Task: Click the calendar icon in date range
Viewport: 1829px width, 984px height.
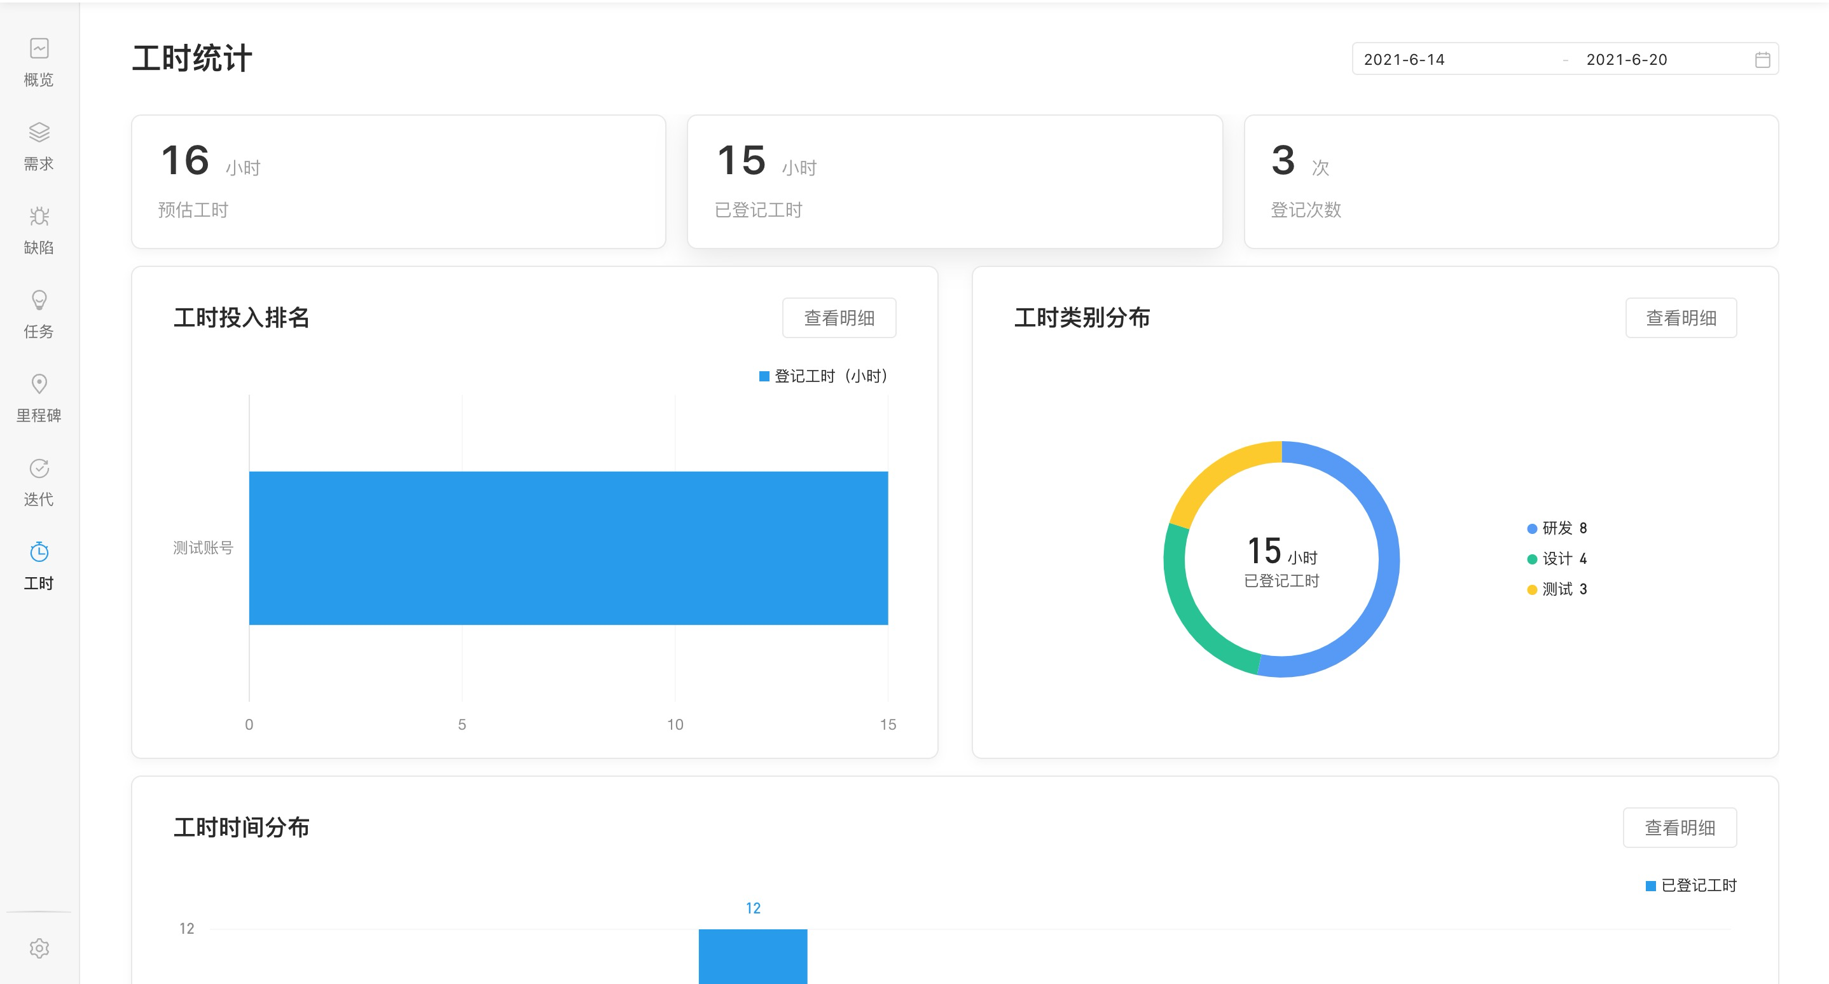Action: pyautogui.click(x=1762, y=60)
